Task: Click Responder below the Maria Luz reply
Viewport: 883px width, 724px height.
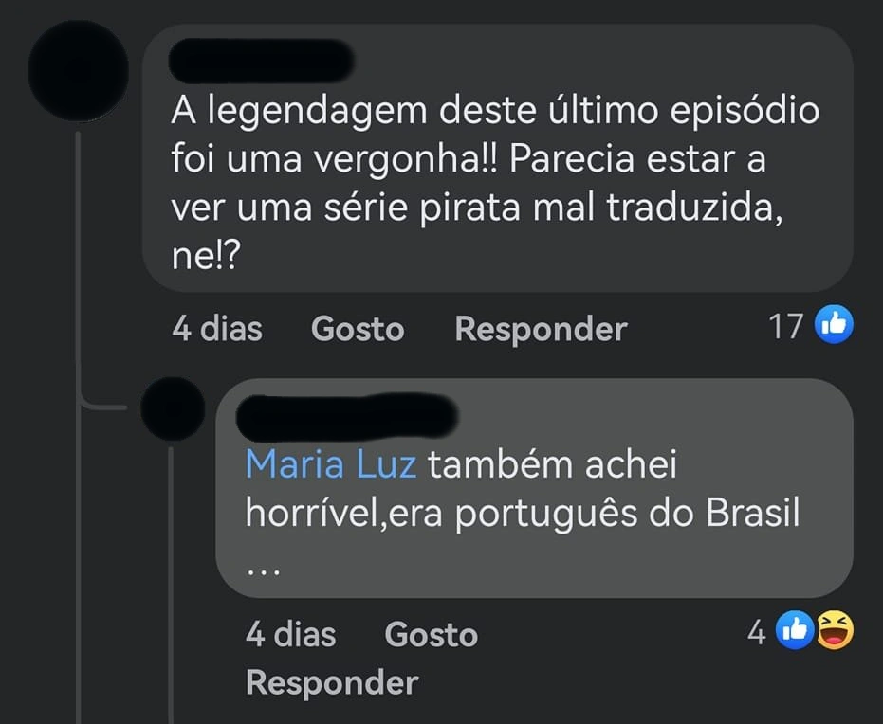Action: [332, 683]
